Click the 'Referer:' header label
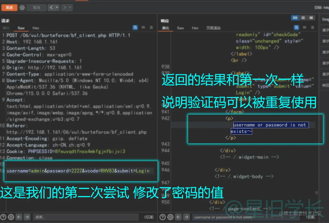Image resolution: width=329 pixels, height=223 pixels. pos(17,125)
